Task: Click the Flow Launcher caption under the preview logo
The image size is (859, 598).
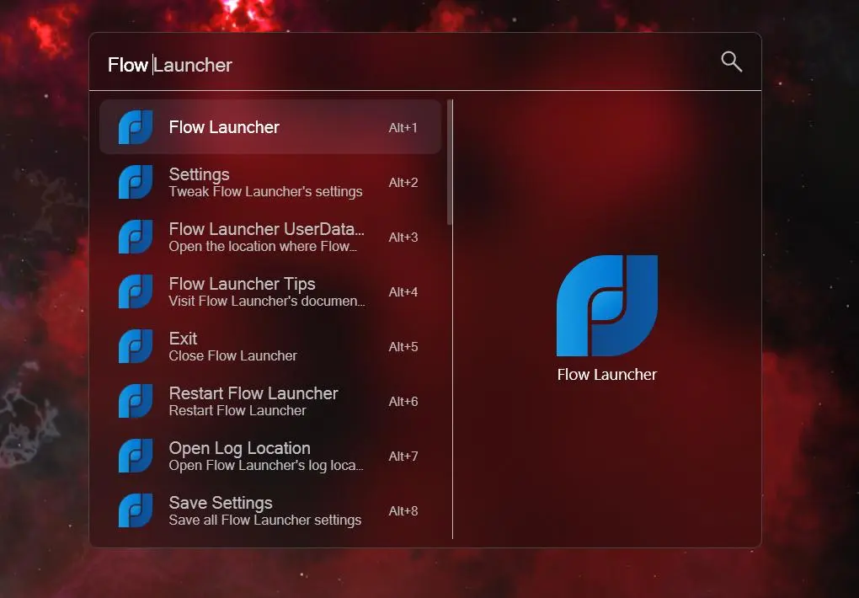Action: [x=607, y=375]
